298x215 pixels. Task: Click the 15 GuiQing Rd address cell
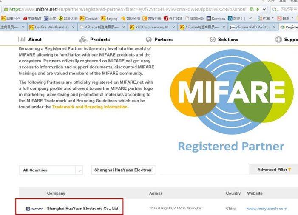tap(176, 208)
